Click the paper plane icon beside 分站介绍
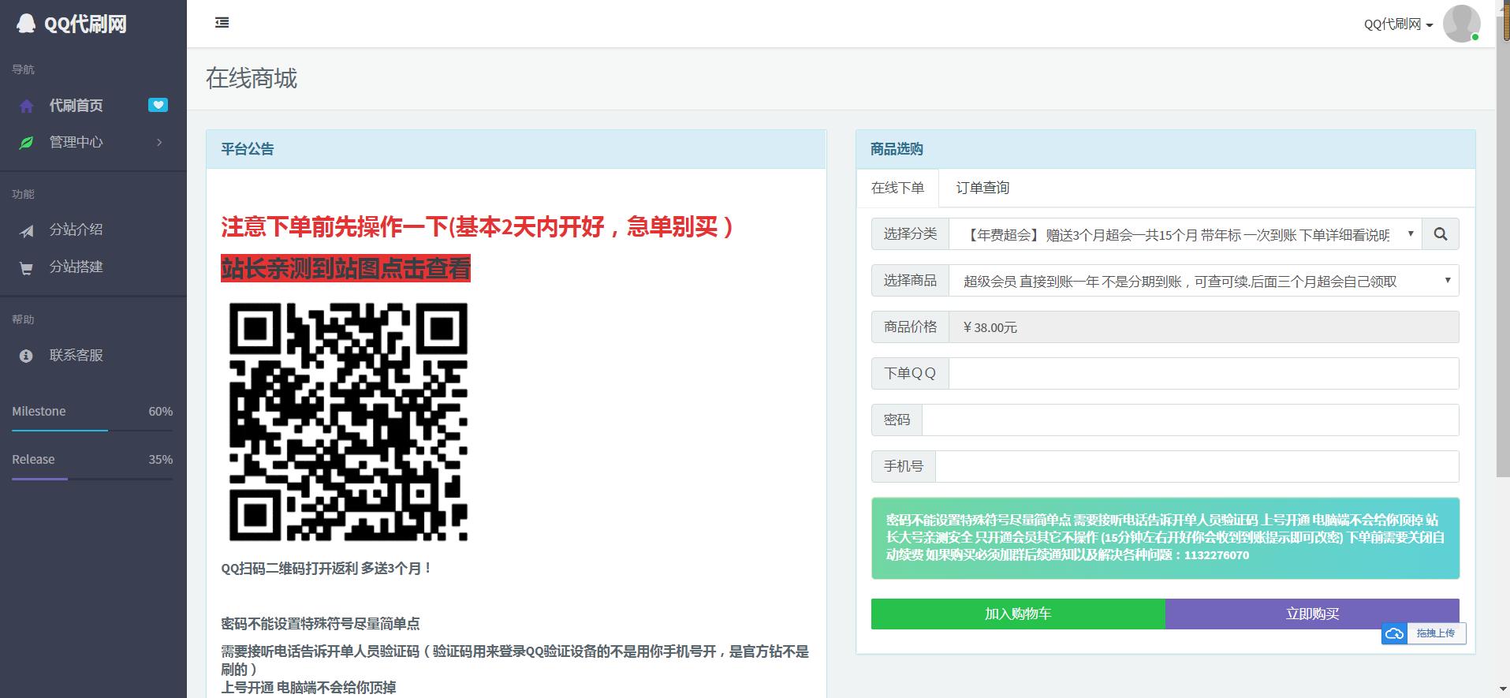Viewport: 1510px width, 698px height. point(26,230)
